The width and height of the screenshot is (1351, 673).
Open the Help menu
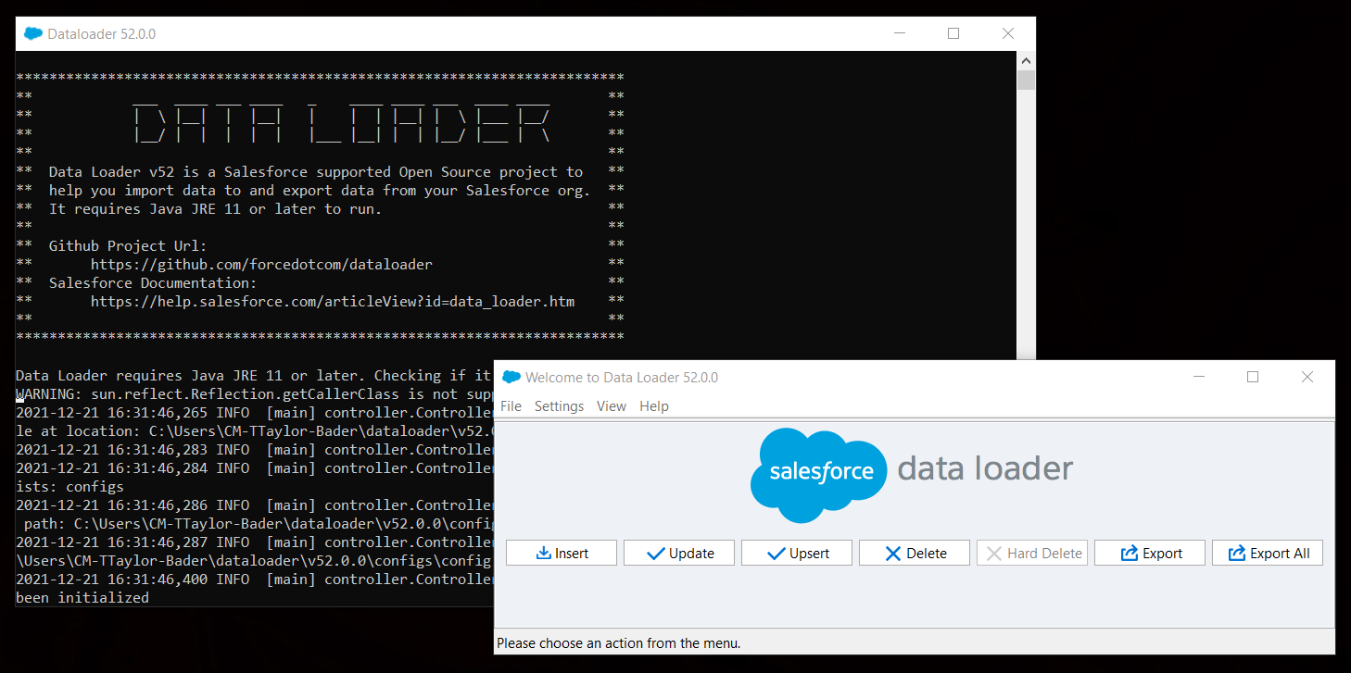coord(654,406)
